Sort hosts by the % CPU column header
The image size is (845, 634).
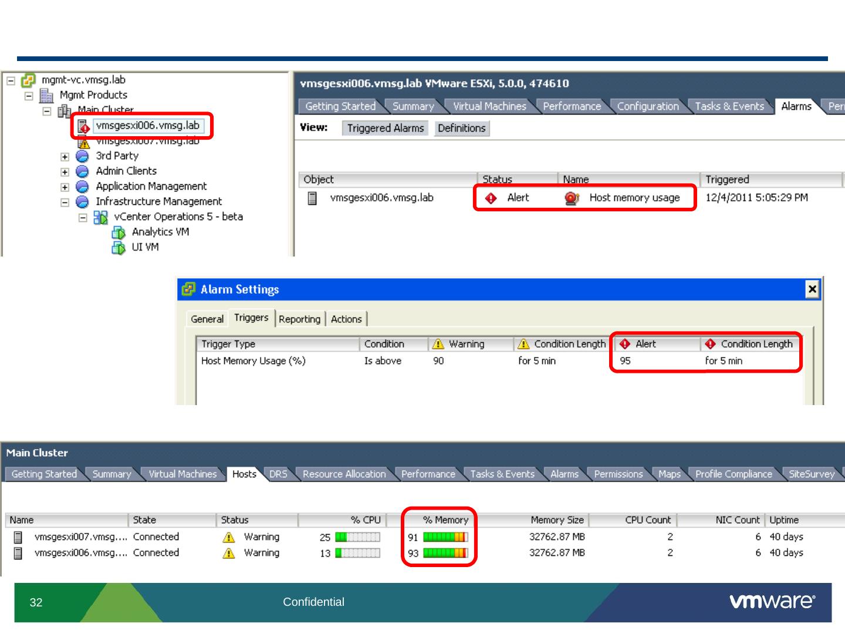pos(341,520)
